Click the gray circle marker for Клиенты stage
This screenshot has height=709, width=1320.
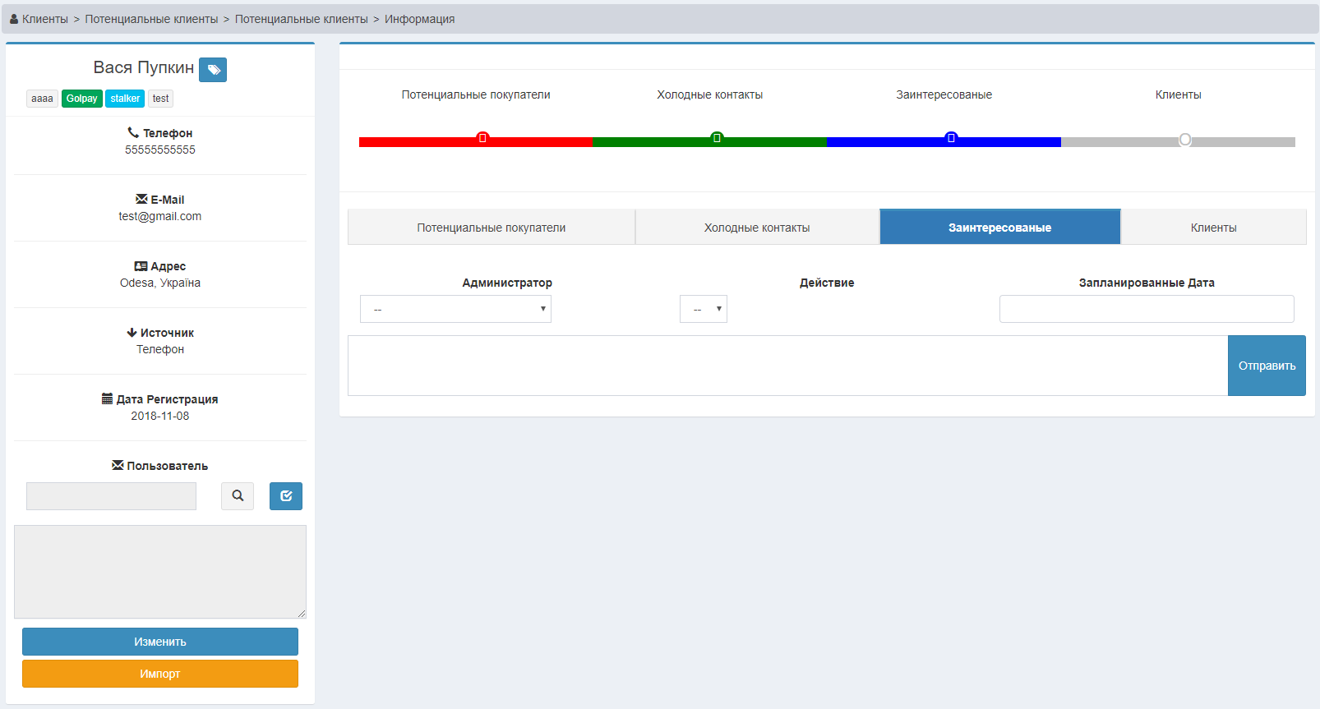(1184, 140)
